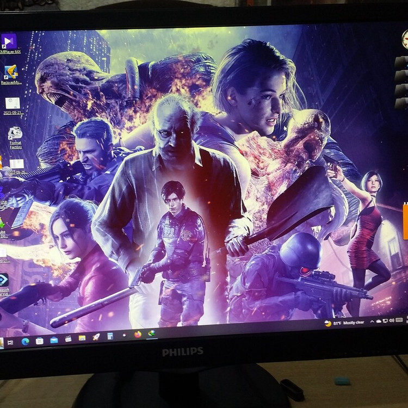
Task: Select the 2023-09-21 file on desktop
Action: coord(13,104)
